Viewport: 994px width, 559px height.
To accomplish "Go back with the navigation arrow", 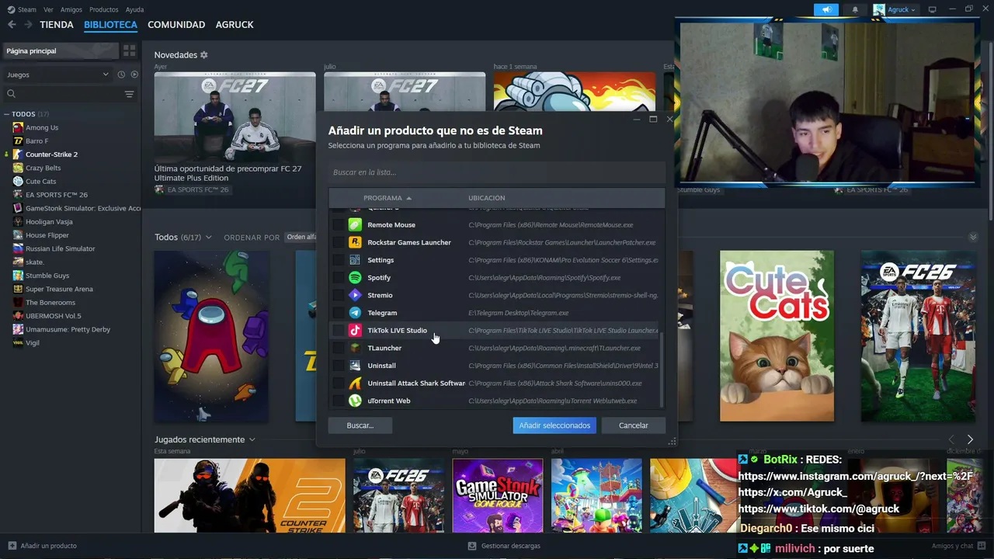I will pos(12,25).
